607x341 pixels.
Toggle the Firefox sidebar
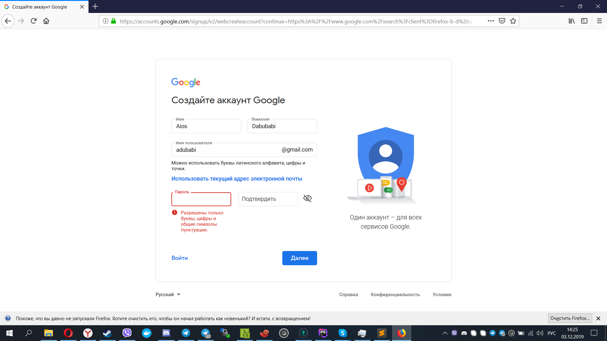[x=584, y=21]
